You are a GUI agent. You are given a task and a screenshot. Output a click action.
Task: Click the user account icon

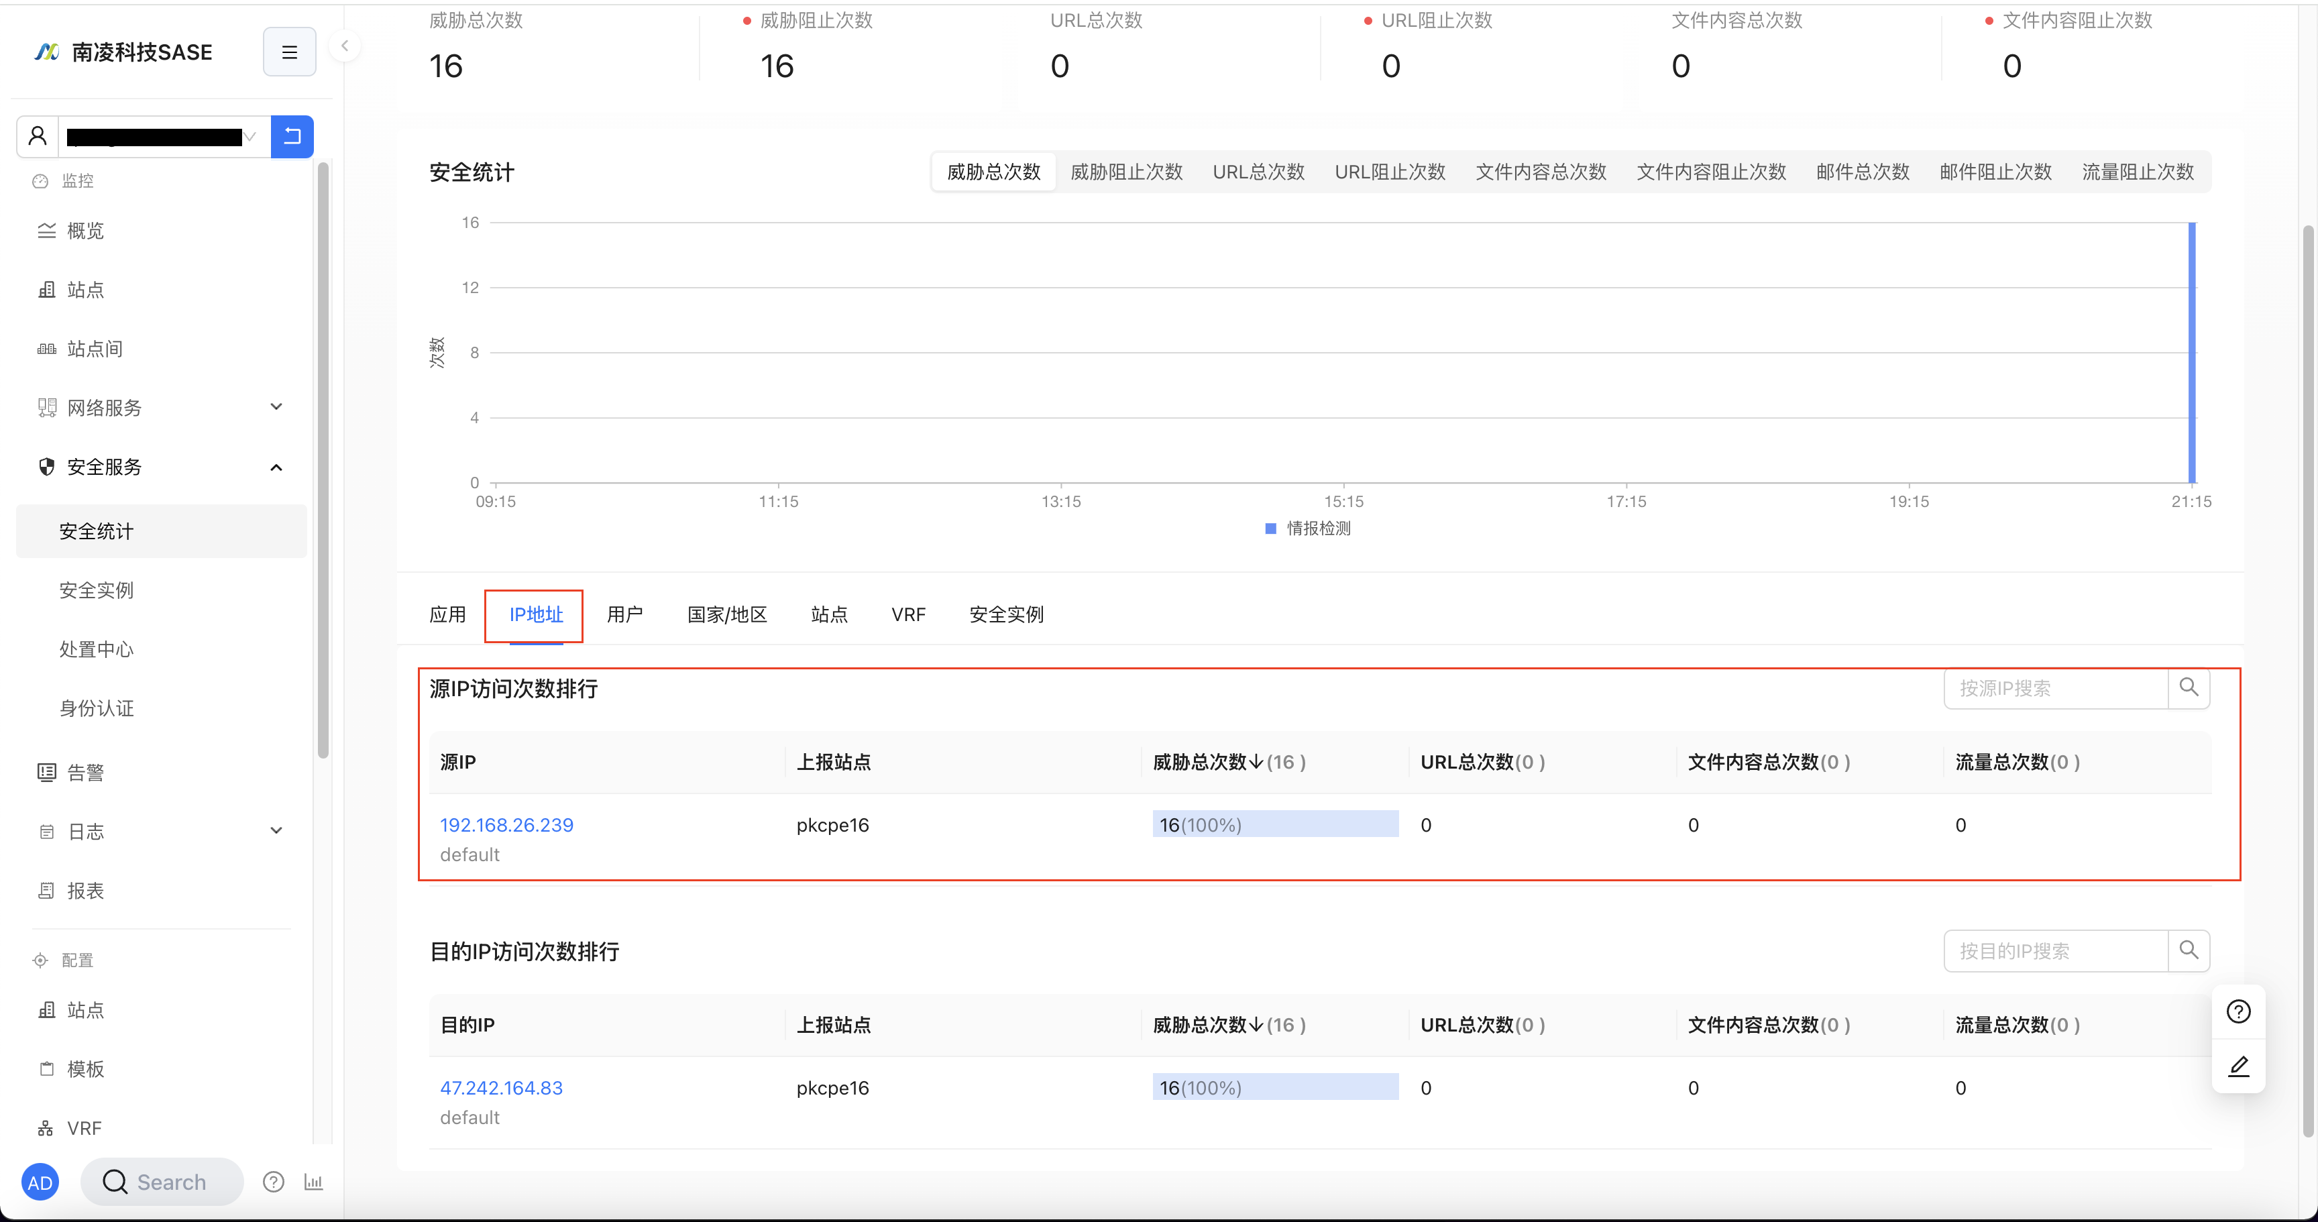point(38,136)
